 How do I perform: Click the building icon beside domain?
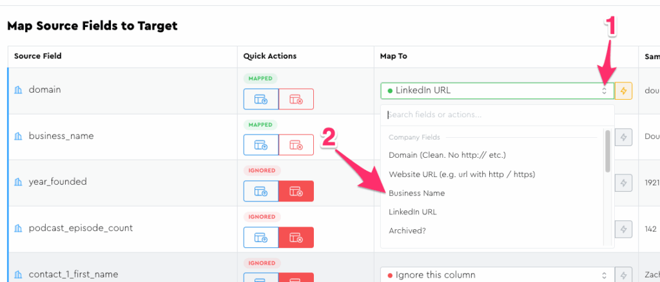coord(18,90)
